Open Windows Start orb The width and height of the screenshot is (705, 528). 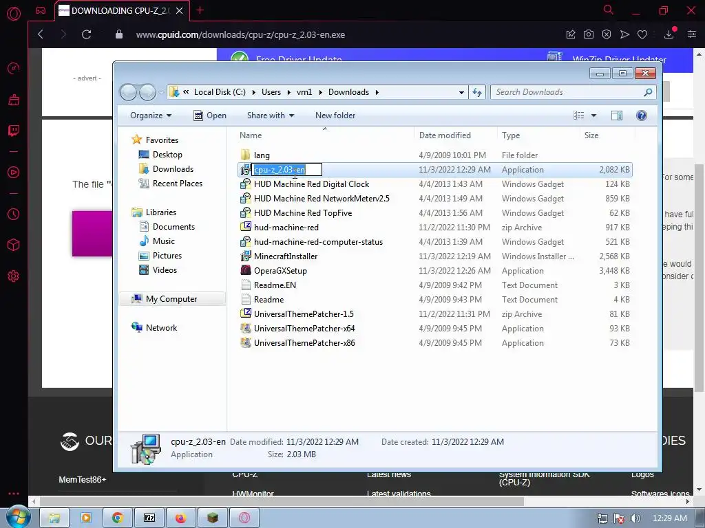tap(18, 517)
